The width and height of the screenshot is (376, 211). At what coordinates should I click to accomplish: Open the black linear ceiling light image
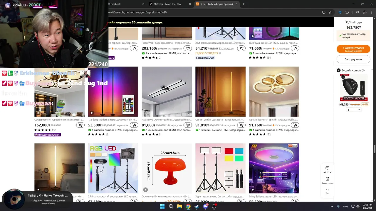tap(167, 91)
